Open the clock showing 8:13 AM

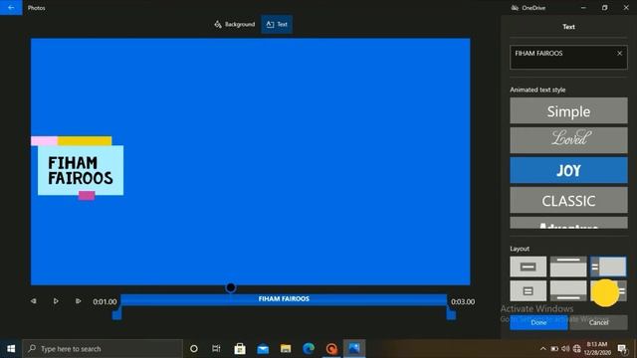pyautogui.click(x=597, y=349)
